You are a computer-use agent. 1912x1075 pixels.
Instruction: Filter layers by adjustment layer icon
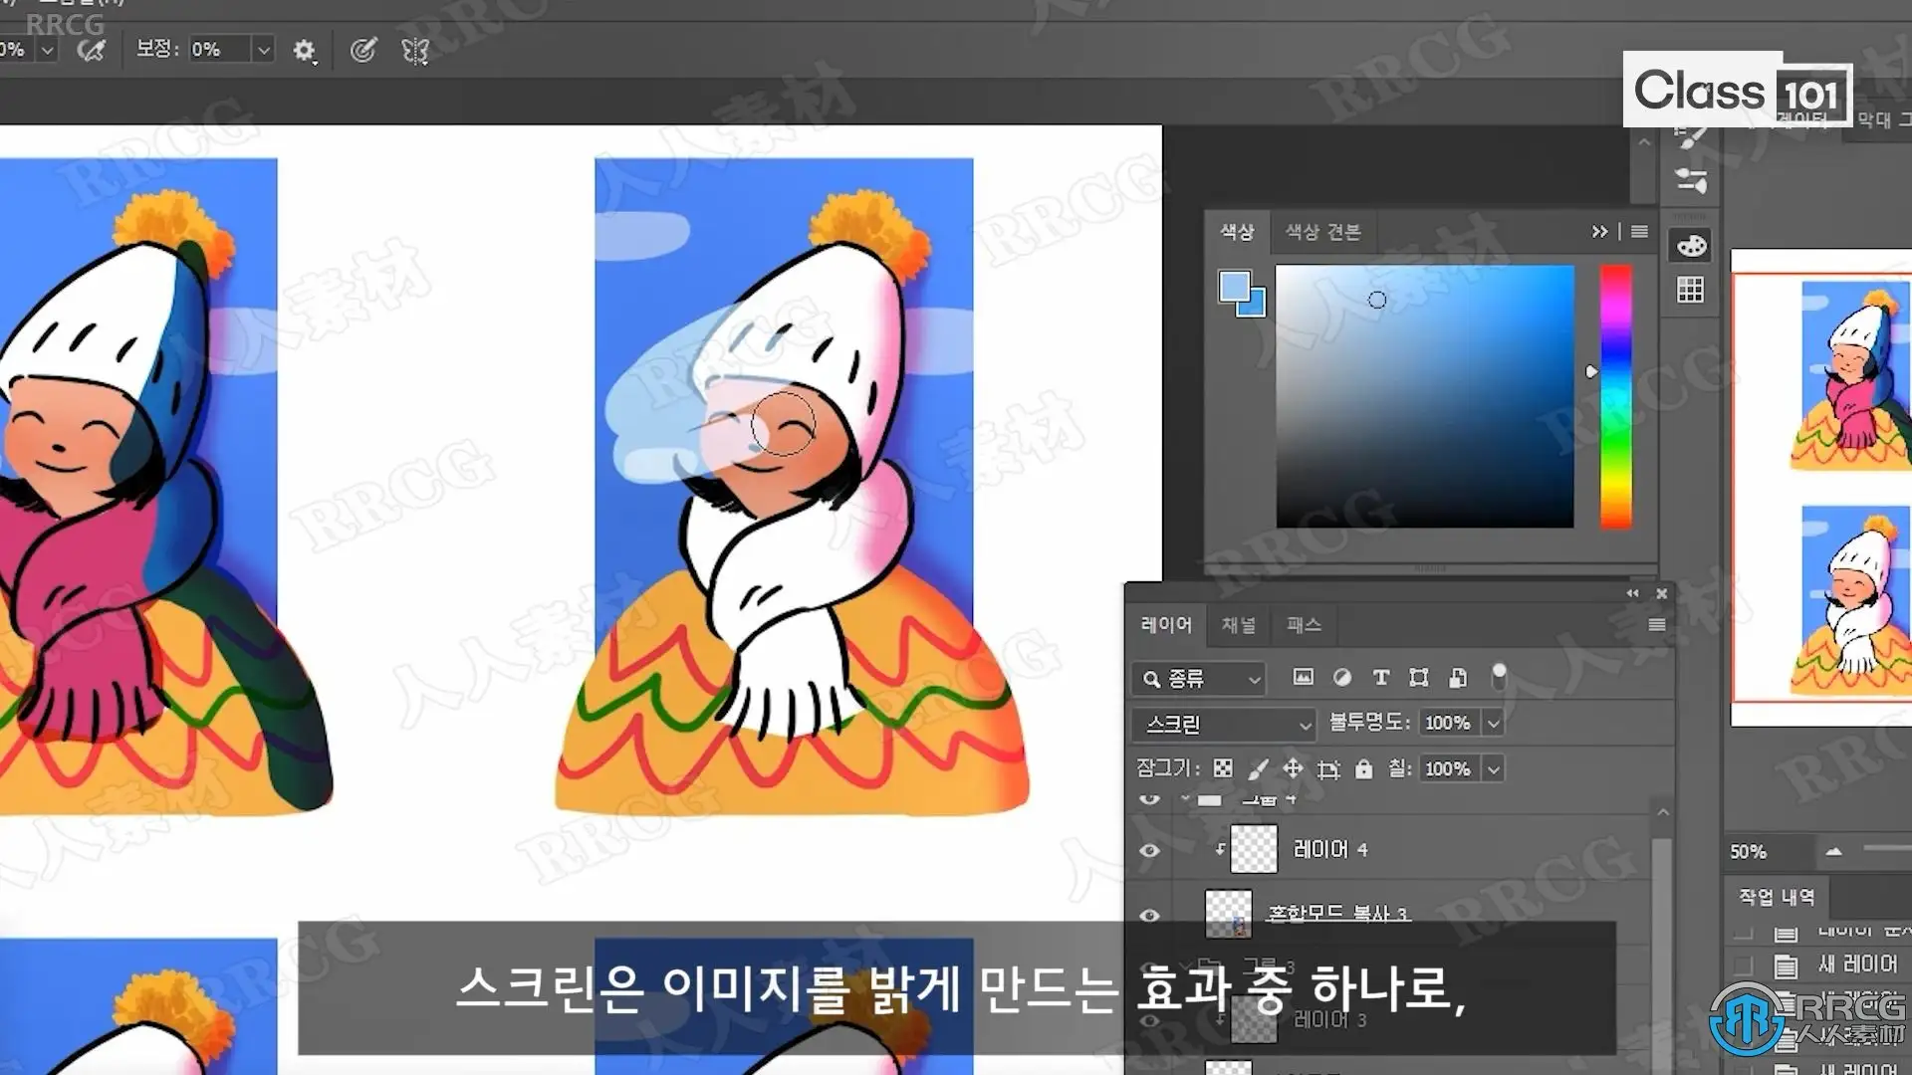[x=1342, y=678]
